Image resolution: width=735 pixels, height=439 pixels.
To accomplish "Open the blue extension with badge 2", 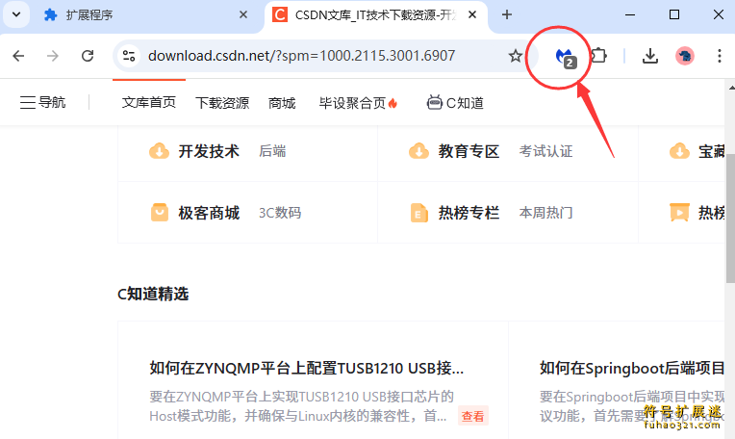I will point(565,57).
